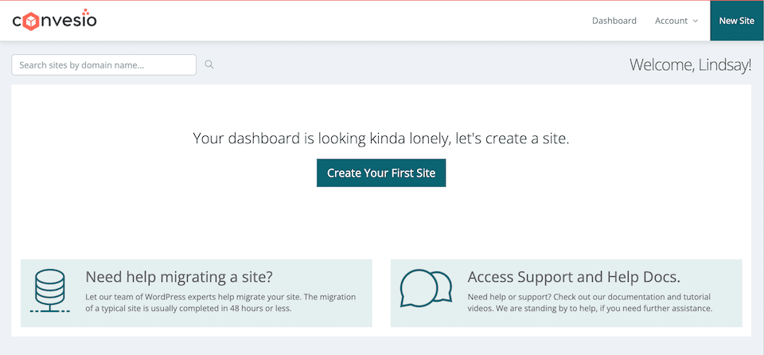Open 'Access Support and Help Docs.' heading
Screen dimensions: 764x355
(573, 277)
